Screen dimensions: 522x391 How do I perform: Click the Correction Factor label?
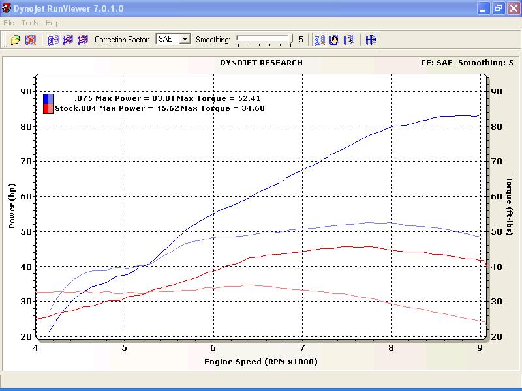click(122, 40)
